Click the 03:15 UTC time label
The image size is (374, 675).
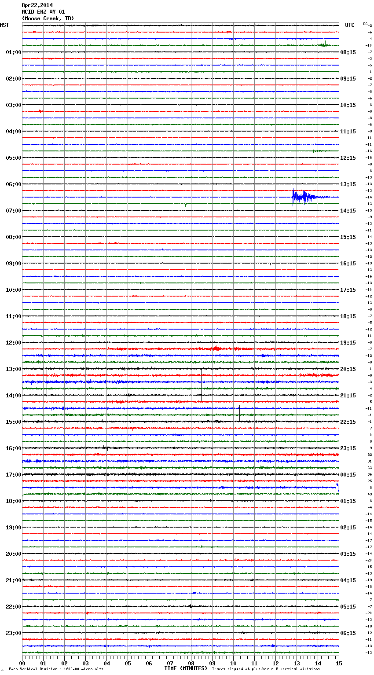(x=348, y=554)
